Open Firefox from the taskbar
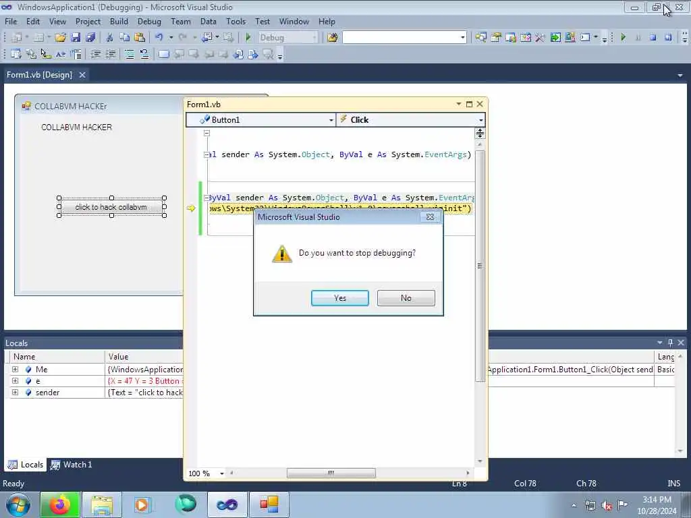 (x=60, y=505)
